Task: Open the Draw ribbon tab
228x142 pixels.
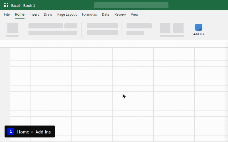Action: [x=48, y=14]
